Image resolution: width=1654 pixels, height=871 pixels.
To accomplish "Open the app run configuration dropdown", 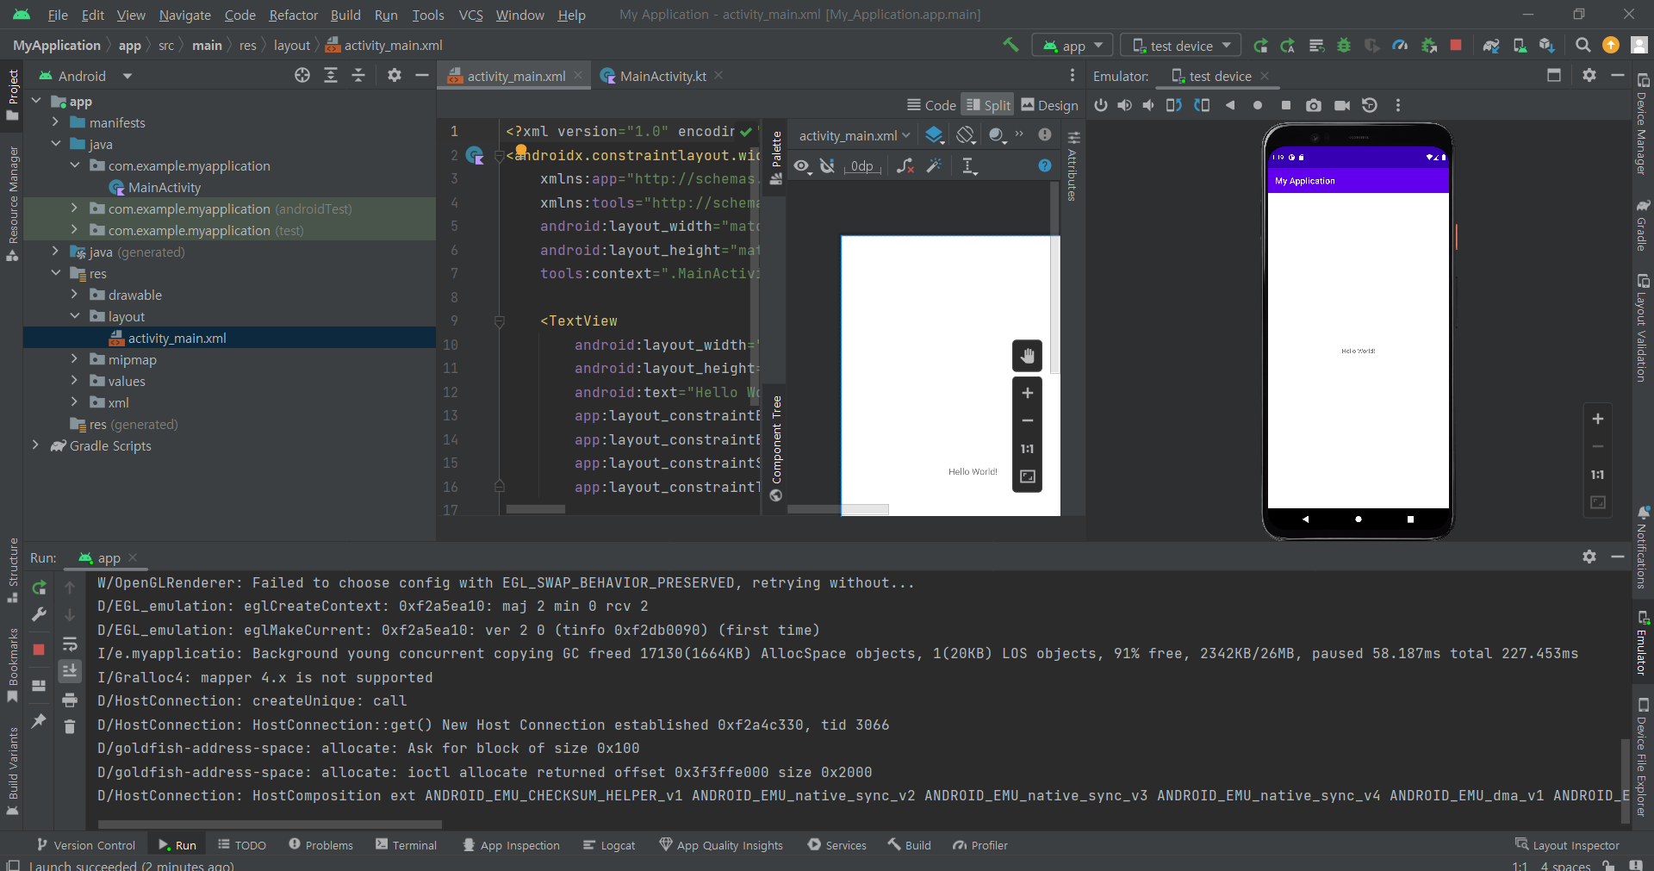I will tap(1073, 46).
